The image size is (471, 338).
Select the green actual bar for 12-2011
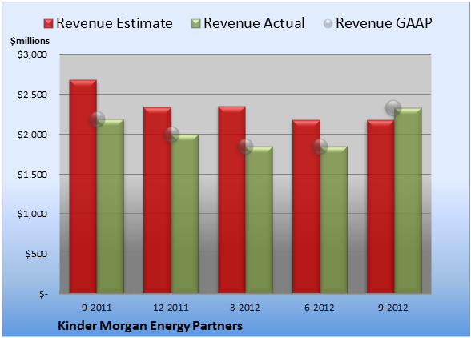click(185, 214)
